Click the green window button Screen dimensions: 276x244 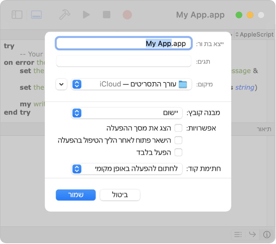239,15
